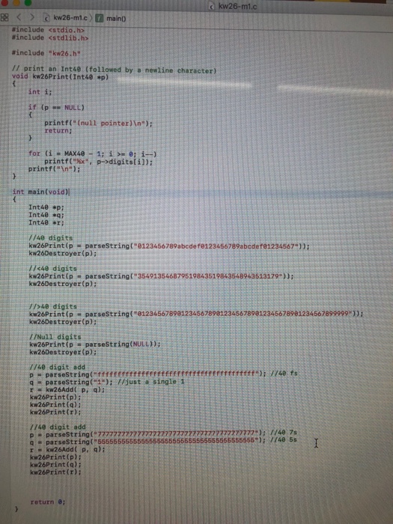
Task: Click the parseString line starting 35491354
Action: coord(161,276)
